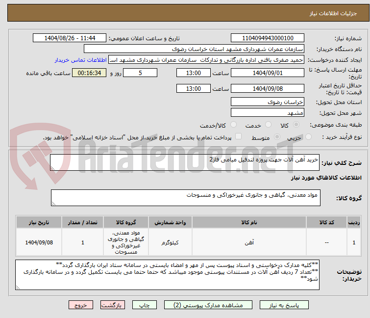Select the 'کالا' radio button
This screenshot has height=318, width=370.
(296, 125)
